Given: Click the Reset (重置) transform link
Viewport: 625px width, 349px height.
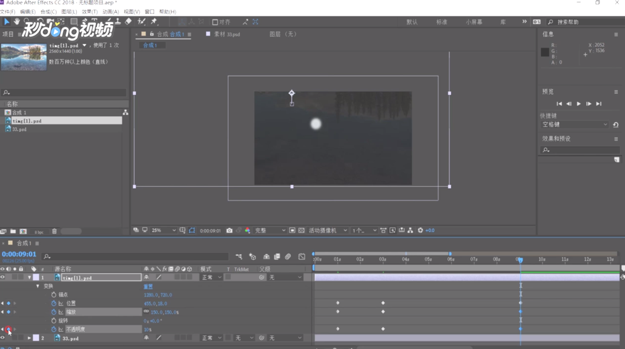Looking at the screenshot, I should click(x=148, y=286).
